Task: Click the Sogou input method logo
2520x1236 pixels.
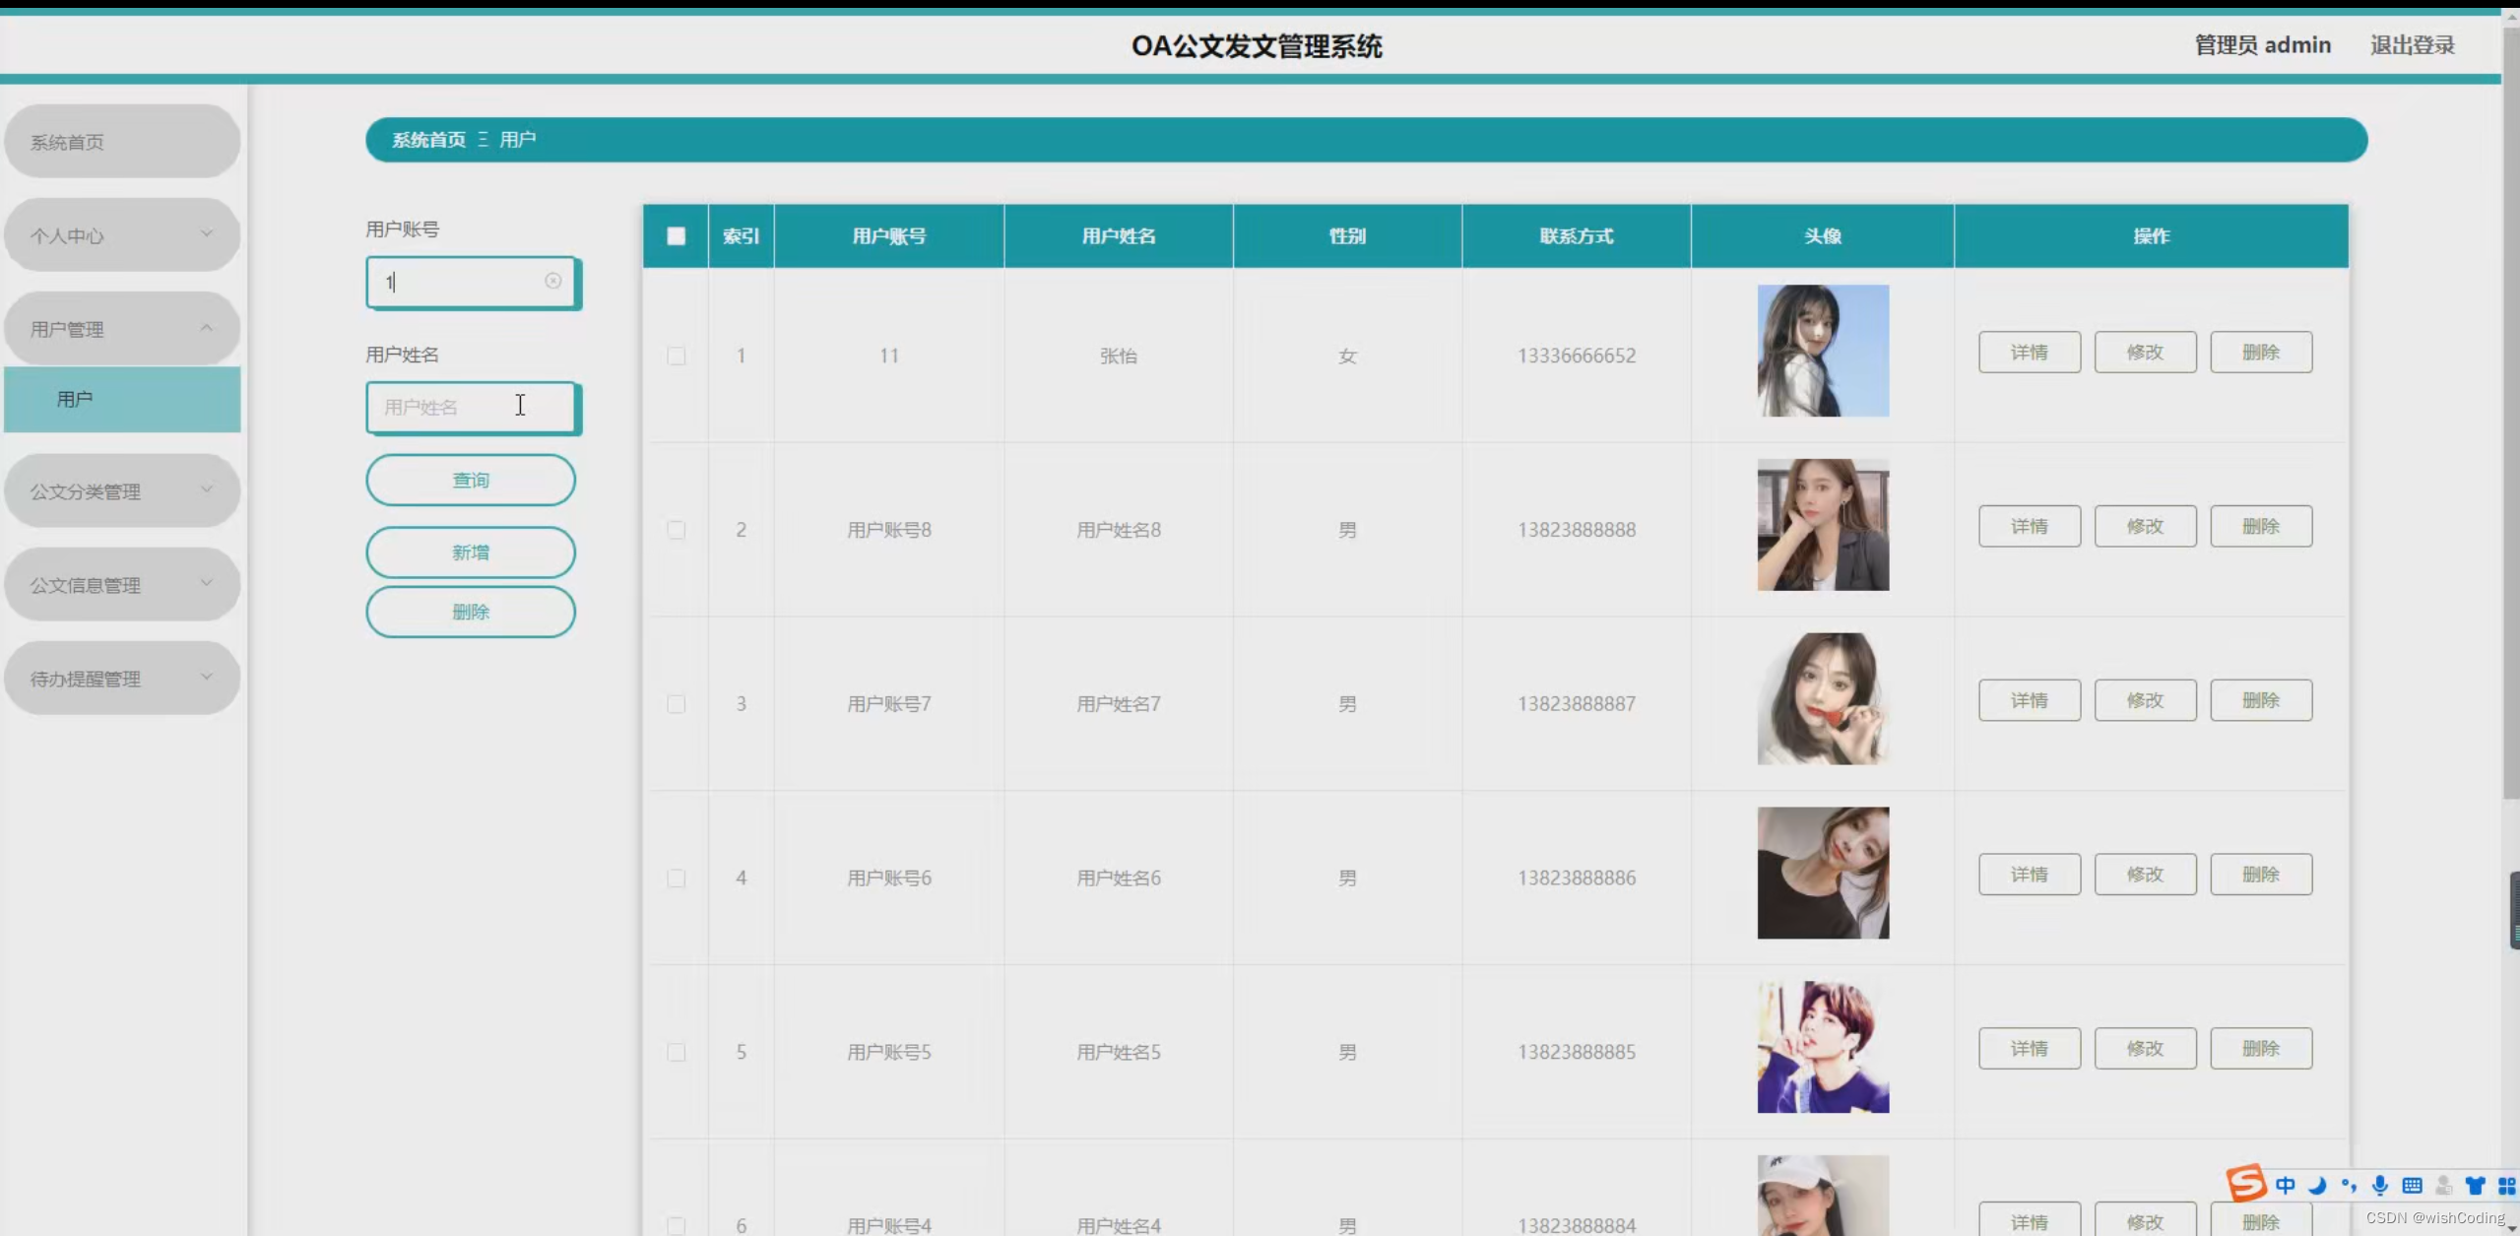Action: pyautogui.click(x=2246, y=1183)
